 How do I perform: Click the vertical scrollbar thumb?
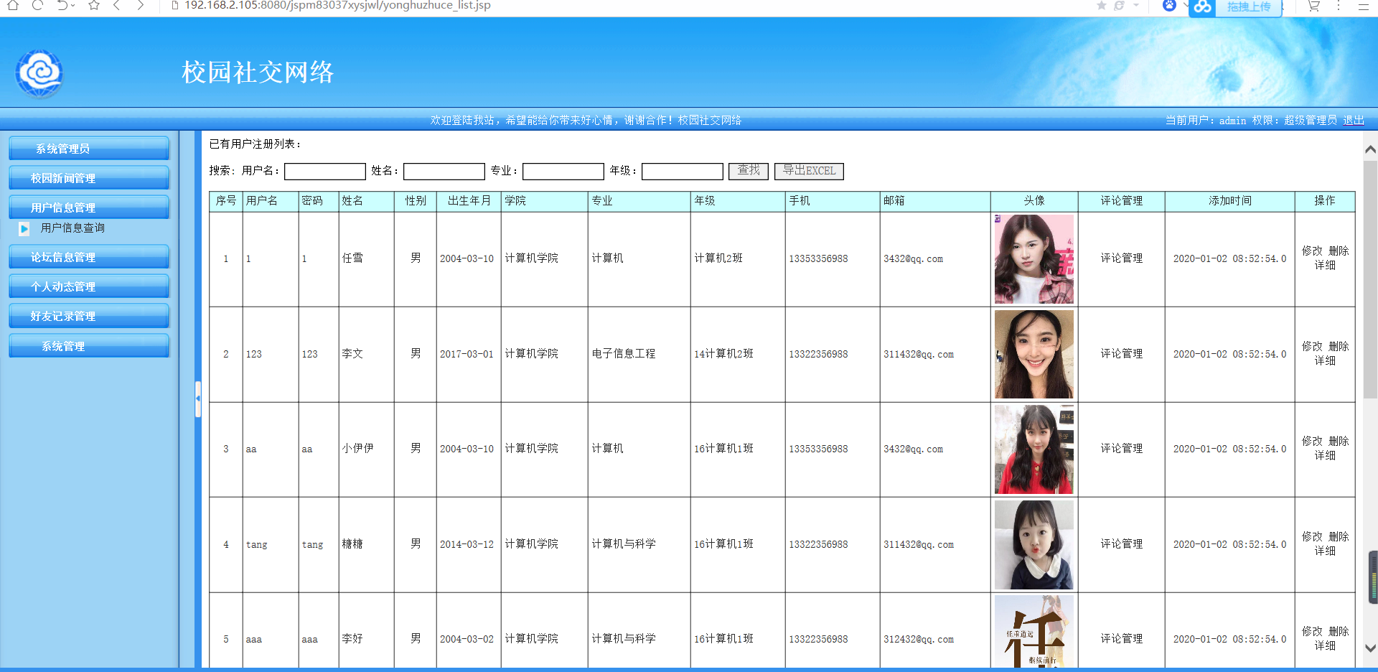tap(1370, 280)
